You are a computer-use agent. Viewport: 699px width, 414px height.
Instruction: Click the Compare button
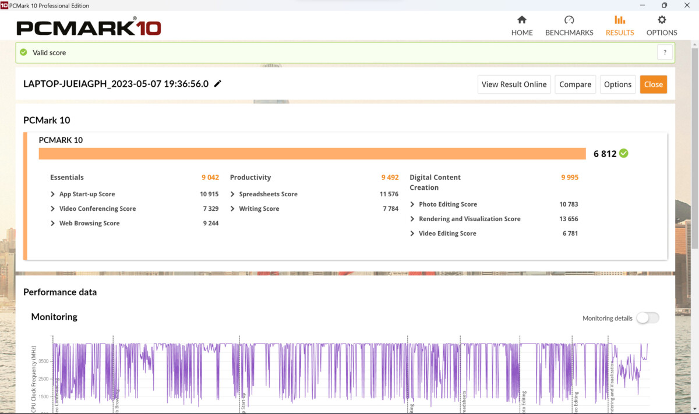click(576, 84)
